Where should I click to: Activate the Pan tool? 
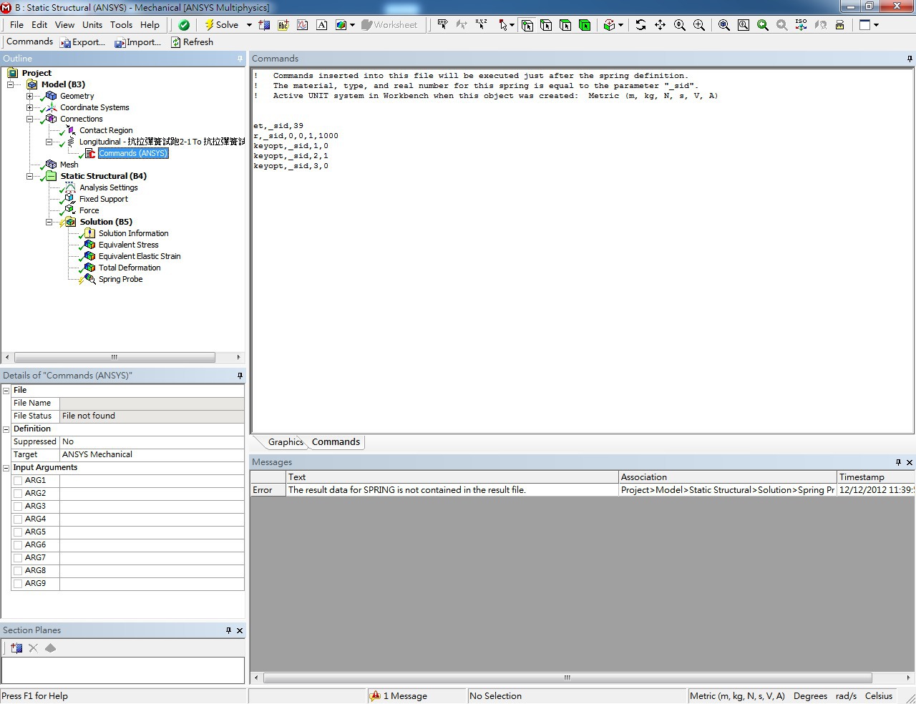click(x=660, y=25)
